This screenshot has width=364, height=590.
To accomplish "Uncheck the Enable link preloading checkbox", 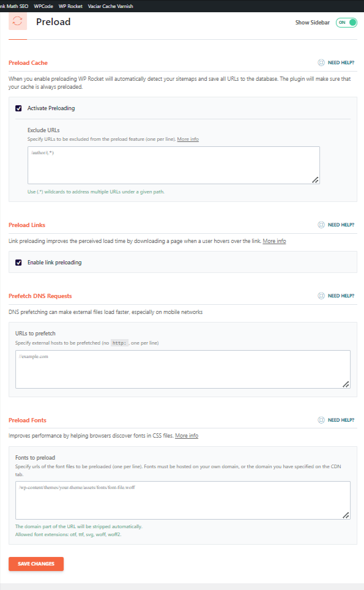I will click(18, 263).
